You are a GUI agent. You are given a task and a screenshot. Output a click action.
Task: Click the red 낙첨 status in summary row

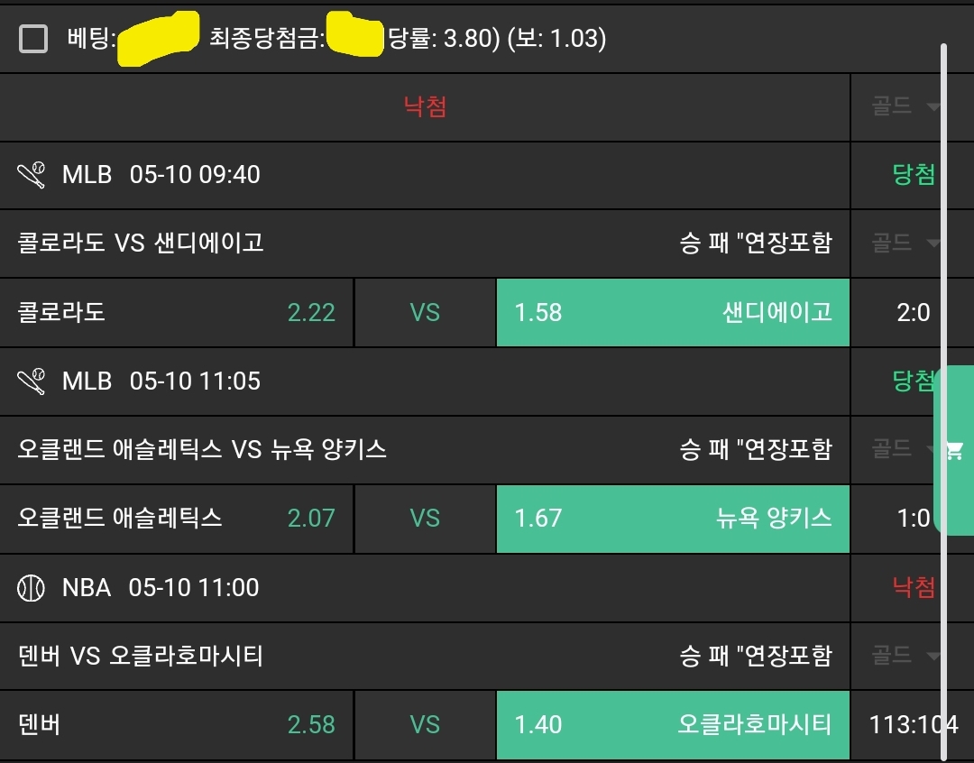(425, 107)
